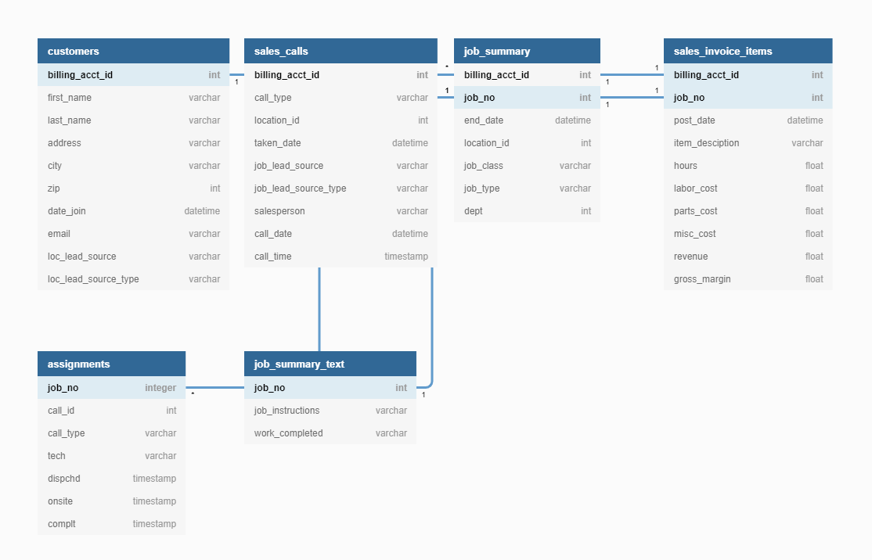Click the dept field in job_summary

pyautogui.click(x=527, y=211)
